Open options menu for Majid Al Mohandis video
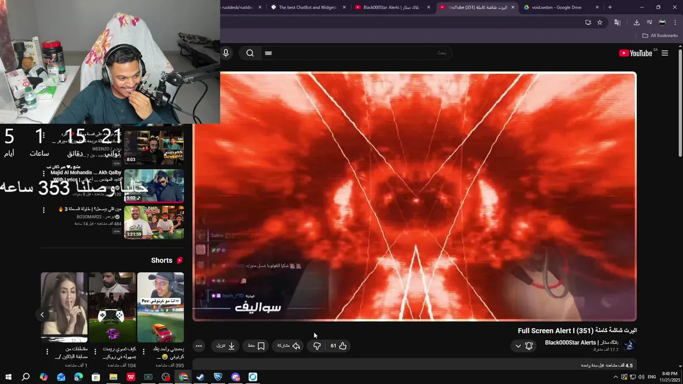 coord(44,173)
